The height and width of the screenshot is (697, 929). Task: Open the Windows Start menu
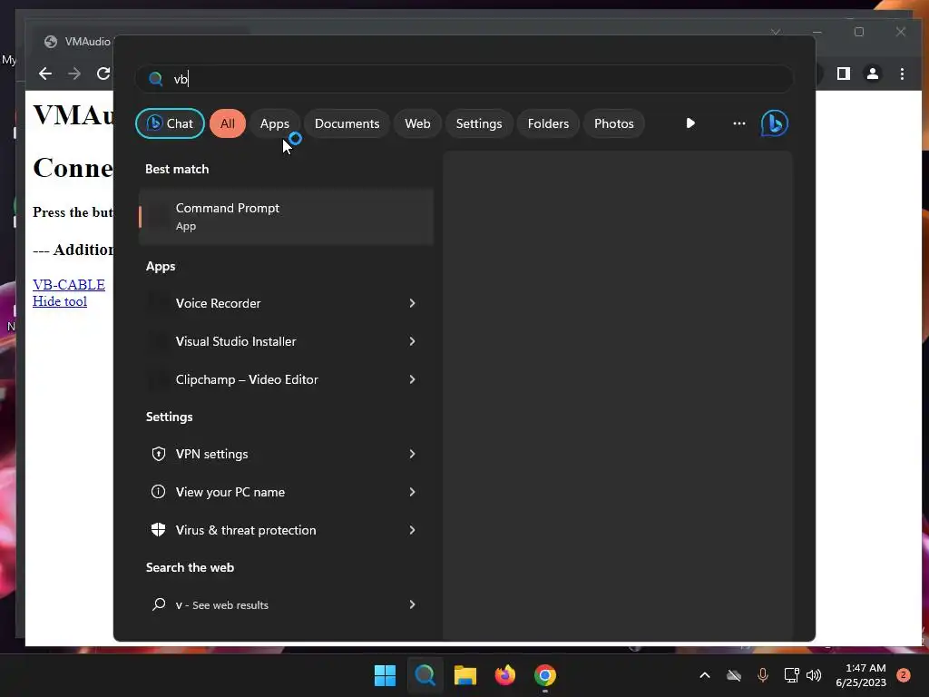[x=385, y=675]
